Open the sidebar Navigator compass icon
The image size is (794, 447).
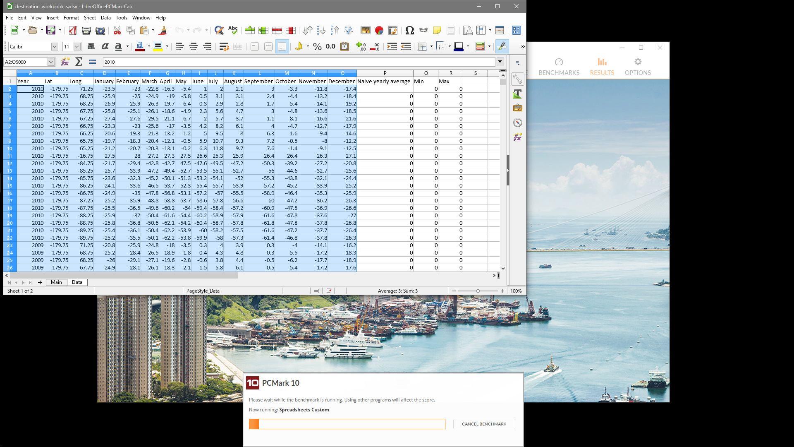(x=517, y=123)
